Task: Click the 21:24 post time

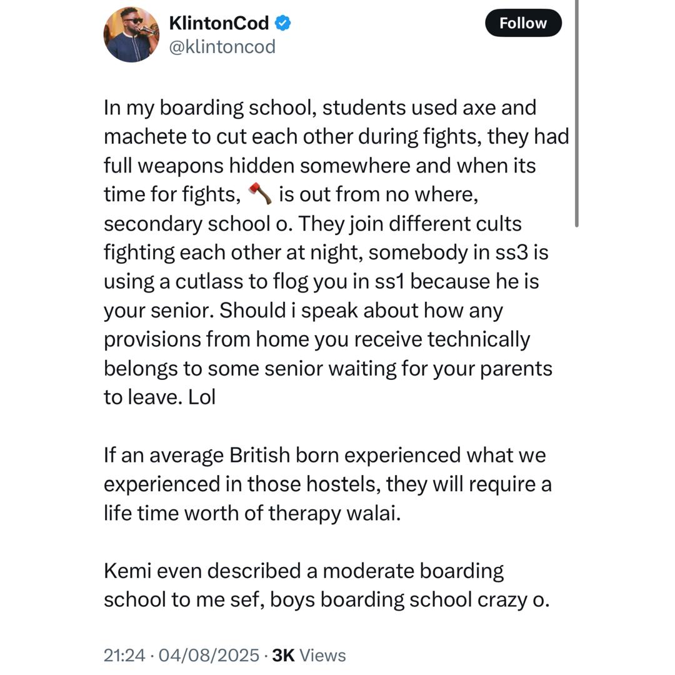Action: pos(124,655)
